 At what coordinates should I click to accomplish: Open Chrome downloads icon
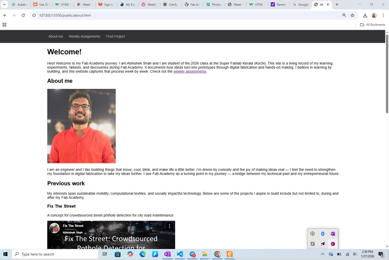[365, 15]
